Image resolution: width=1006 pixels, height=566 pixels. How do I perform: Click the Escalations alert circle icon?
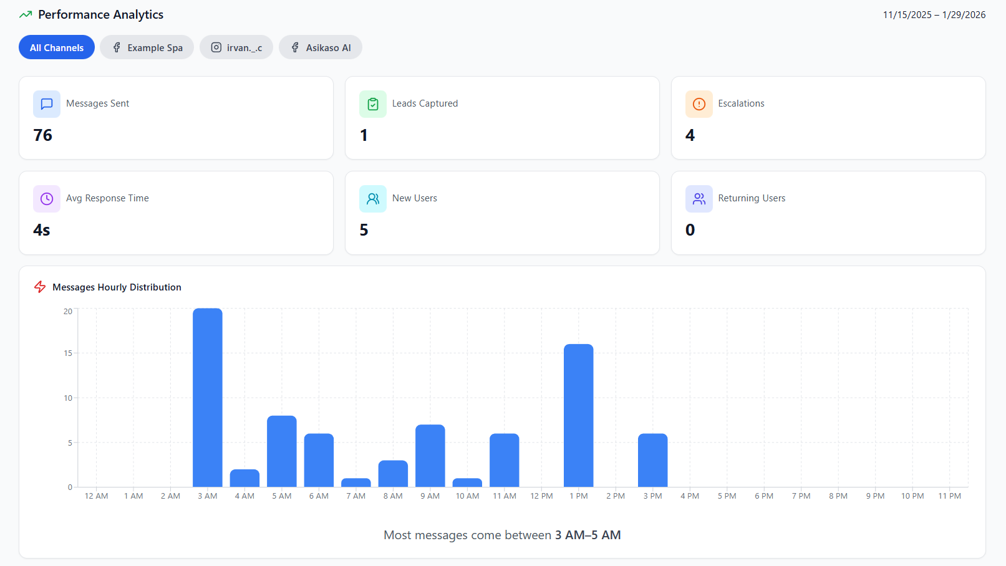pyautogui.click(x=699, y=104)
